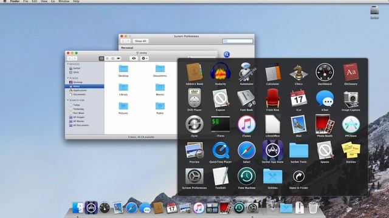389x218 pixels.
Task: Open the Edit menu
Action: click(34, 1)
